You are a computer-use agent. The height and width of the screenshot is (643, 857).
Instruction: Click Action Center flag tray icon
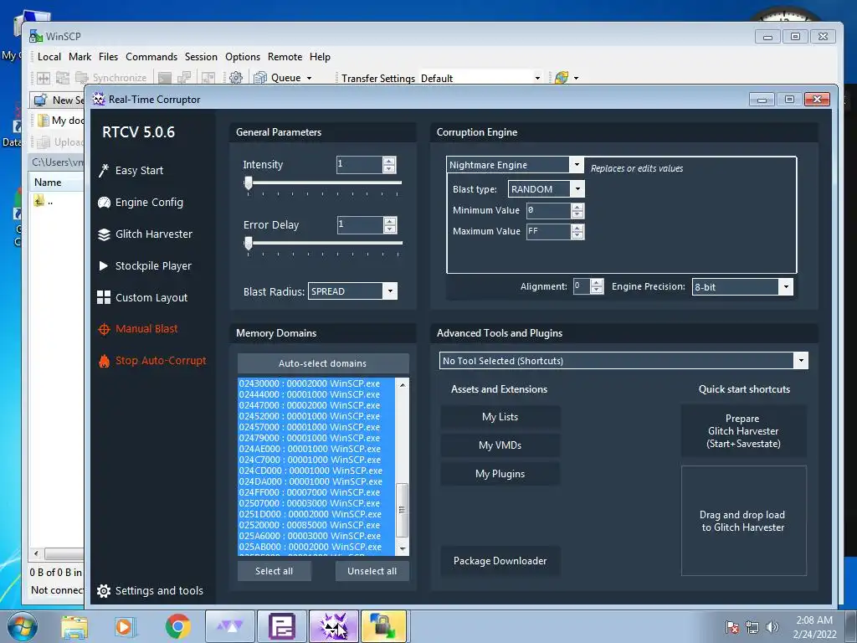[731, 627]
